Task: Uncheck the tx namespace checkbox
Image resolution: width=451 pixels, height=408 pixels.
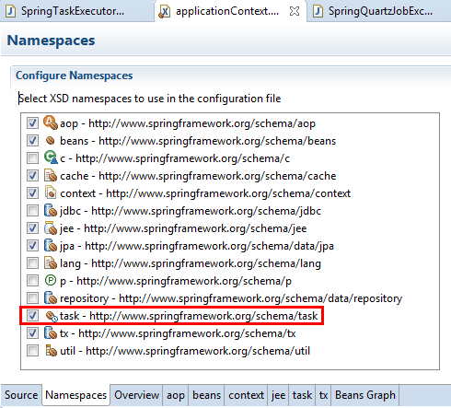Action: (x=32, y=333)
